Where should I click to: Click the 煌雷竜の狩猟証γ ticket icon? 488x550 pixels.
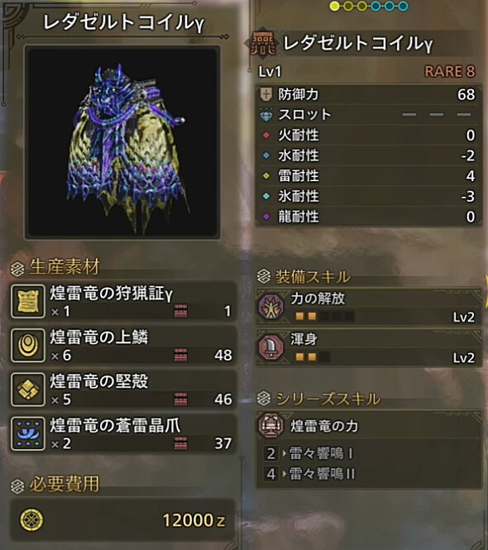[28, 301]
